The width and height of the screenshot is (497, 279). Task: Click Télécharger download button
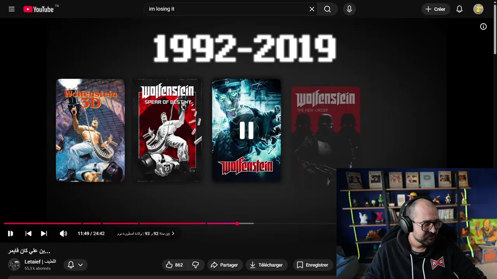click(266, 265)
